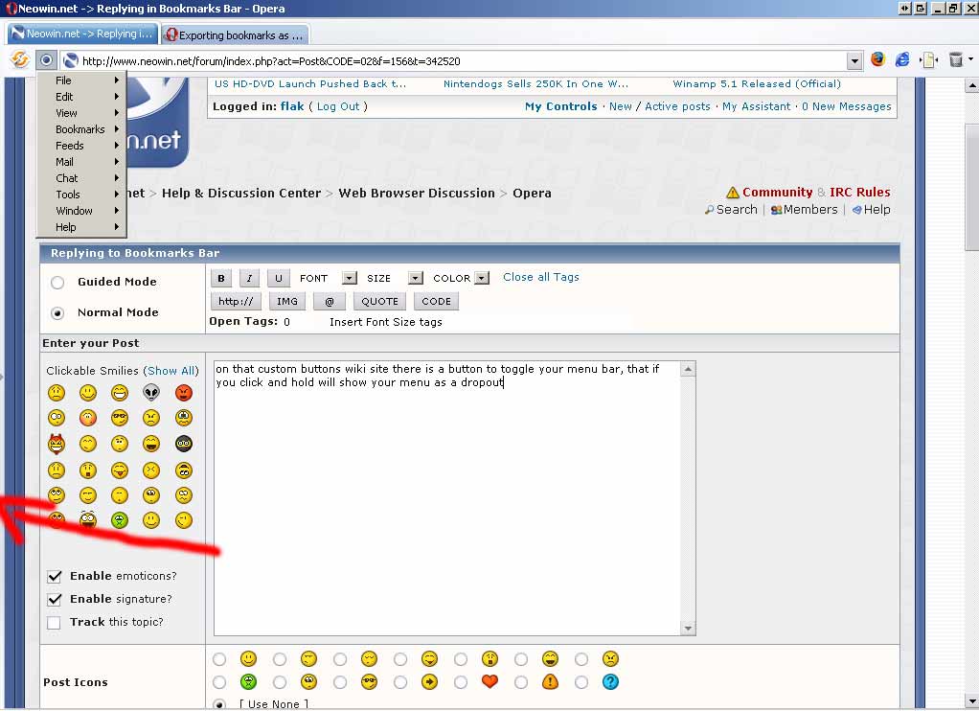
Task: Open the View menu entry
Action: 81,112
